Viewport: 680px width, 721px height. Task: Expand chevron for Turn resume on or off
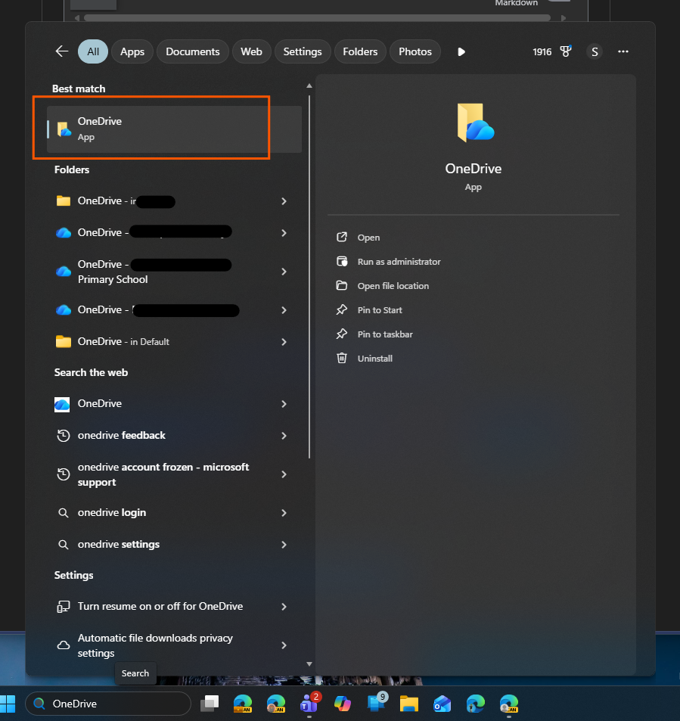pos(284,607)
